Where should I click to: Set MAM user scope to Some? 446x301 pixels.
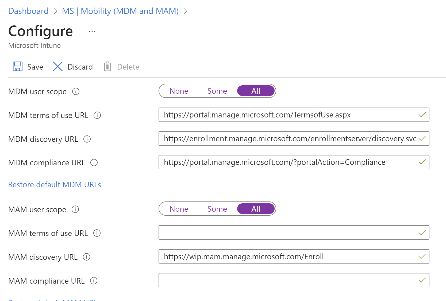click(x=217, y=209)
